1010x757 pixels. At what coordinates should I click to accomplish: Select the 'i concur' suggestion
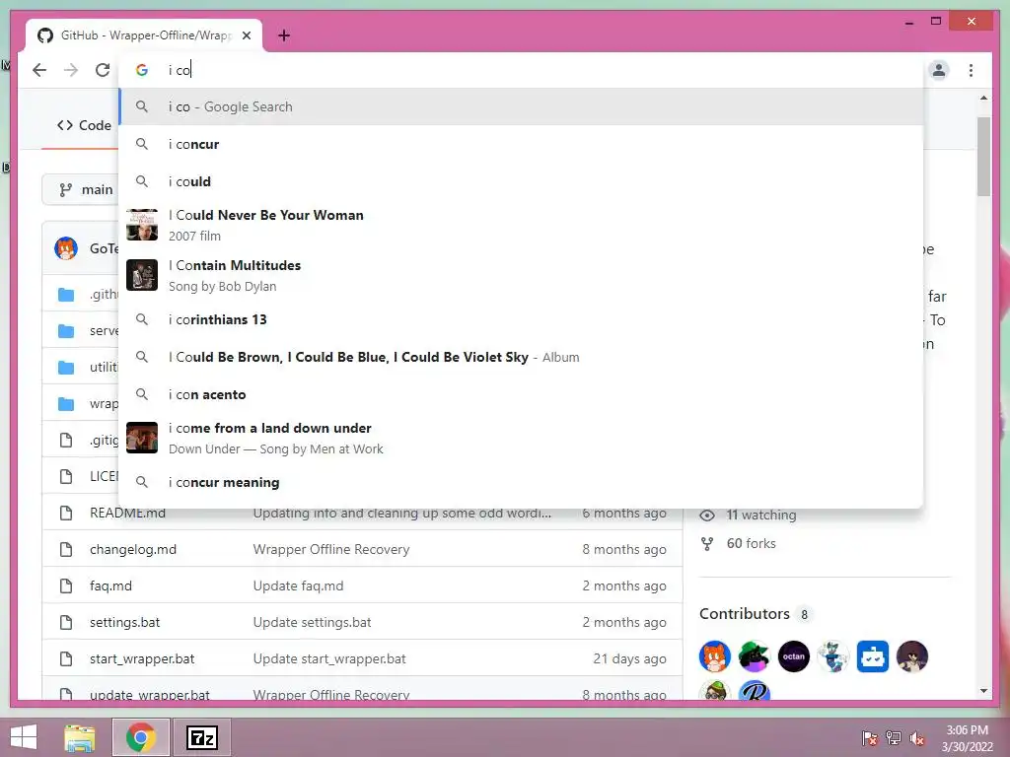pos(521,144)
